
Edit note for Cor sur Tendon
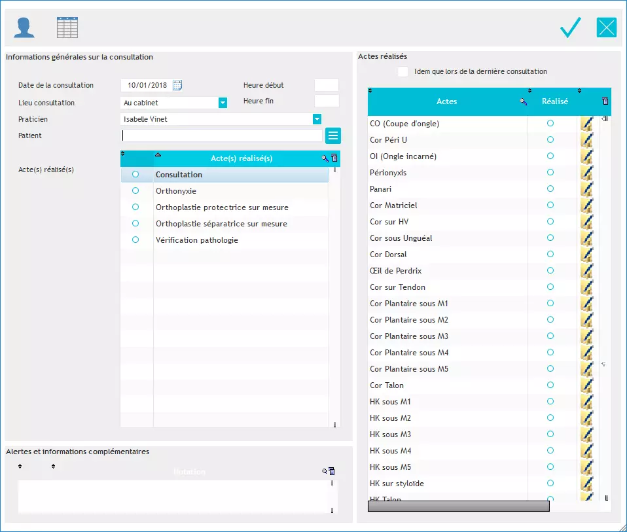(586, 287)
